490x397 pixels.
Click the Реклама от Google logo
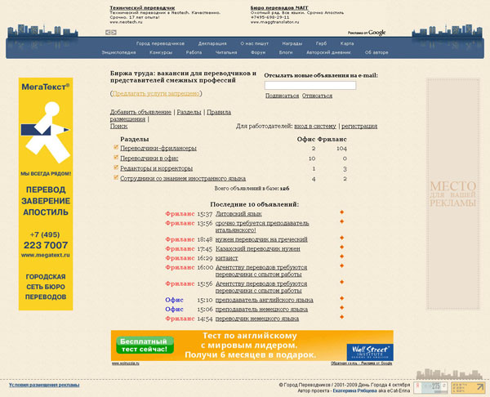pyautogui.click(x=367, y=33)
